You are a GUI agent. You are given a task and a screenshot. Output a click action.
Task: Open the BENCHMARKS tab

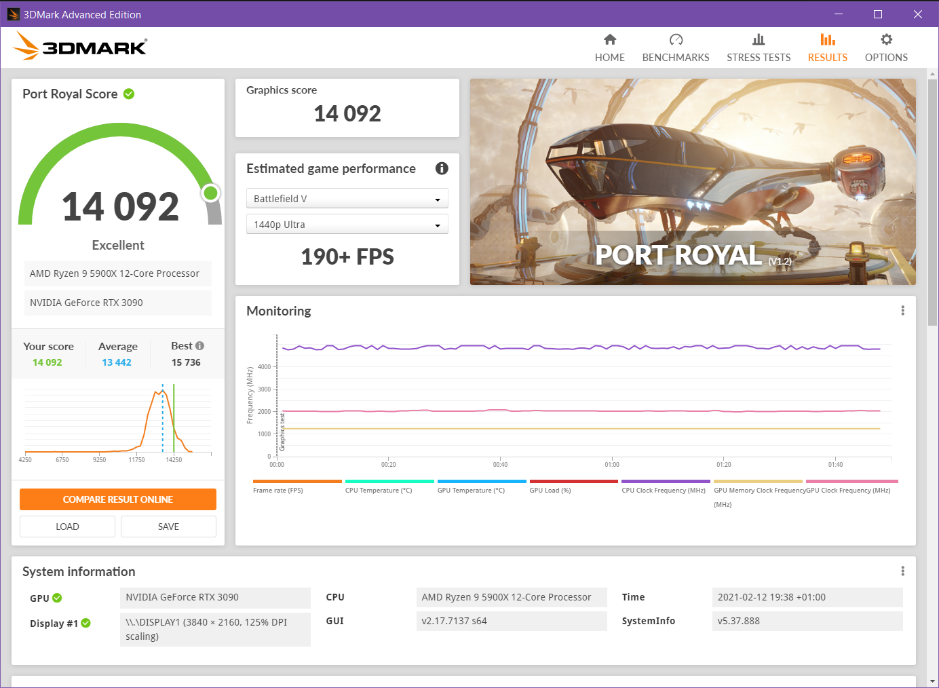[x=676, y=47]
